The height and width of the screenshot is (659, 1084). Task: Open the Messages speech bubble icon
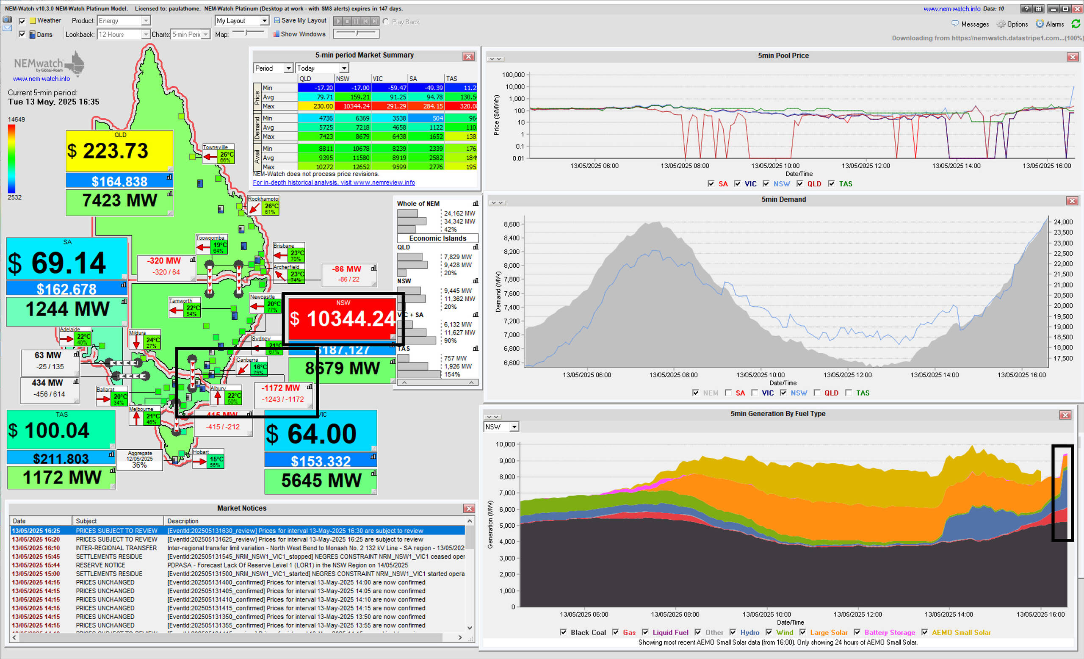(955, 24)
